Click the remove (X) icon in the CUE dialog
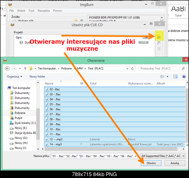The height and width of the screenshot is (178, 189). click(159, 42)
